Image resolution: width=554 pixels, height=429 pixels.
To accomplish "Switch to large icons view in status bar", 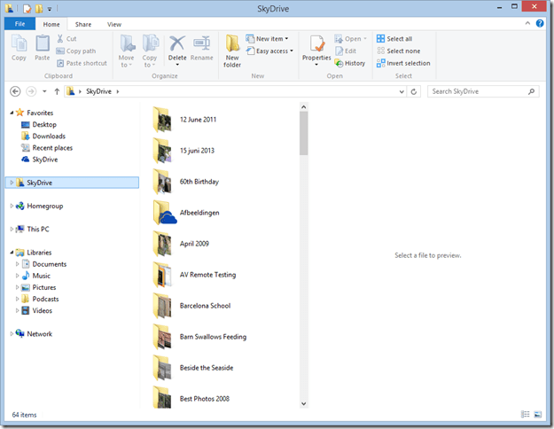I will click(538, 414).
